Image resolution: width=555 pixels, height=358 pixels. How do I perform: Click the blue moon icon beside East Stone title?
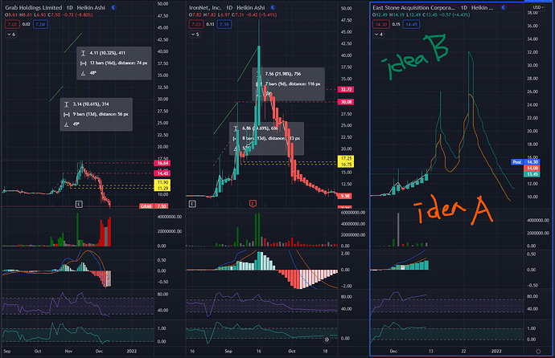coord(504,7)
